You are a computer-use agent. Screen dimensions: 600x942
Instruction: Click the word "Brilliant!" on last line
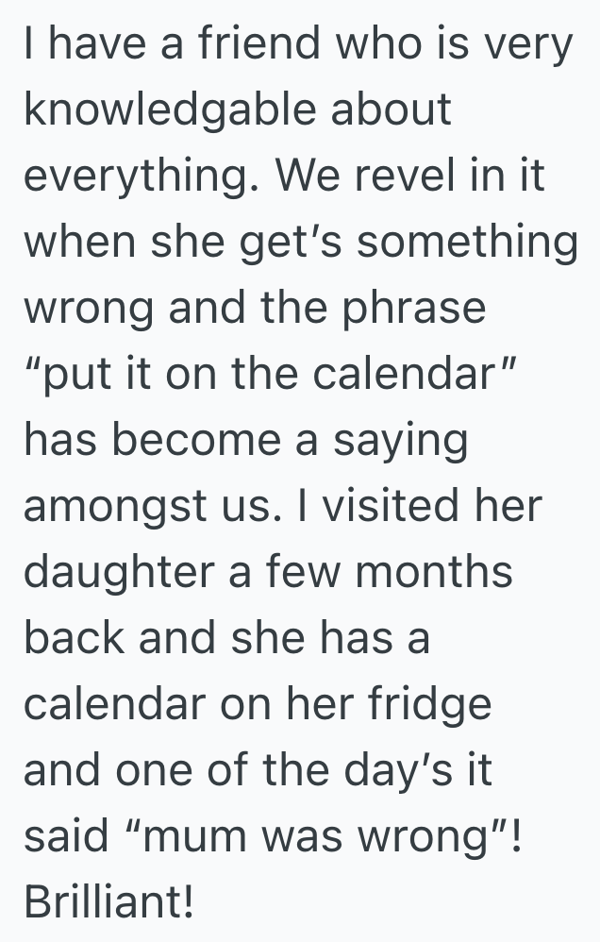(x=108, y=901)
